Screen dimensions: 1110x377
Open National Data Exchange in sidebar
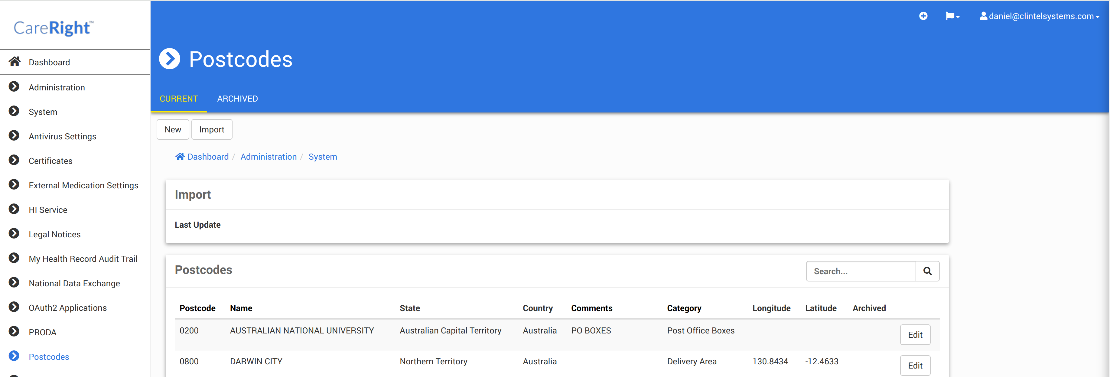point(74,283)
